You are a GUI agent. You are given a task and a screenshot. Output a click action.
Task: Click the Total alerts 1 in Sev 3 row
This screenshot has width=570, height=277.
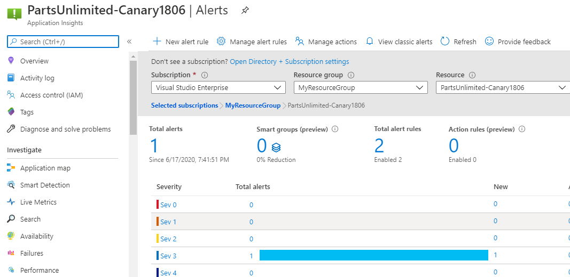[251, 256]
